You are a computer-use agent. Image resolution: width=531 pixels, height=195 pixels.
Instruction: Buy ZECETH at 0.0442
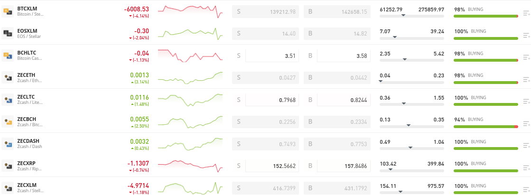pyautogui.click(x=337, y=77)
